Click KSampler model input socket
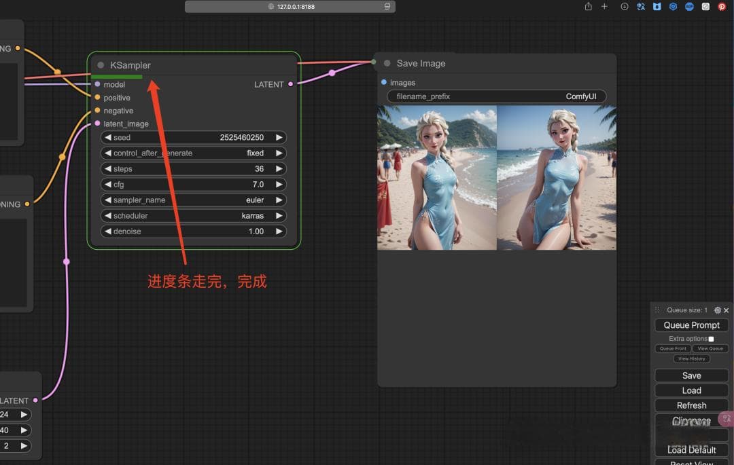 97,84
